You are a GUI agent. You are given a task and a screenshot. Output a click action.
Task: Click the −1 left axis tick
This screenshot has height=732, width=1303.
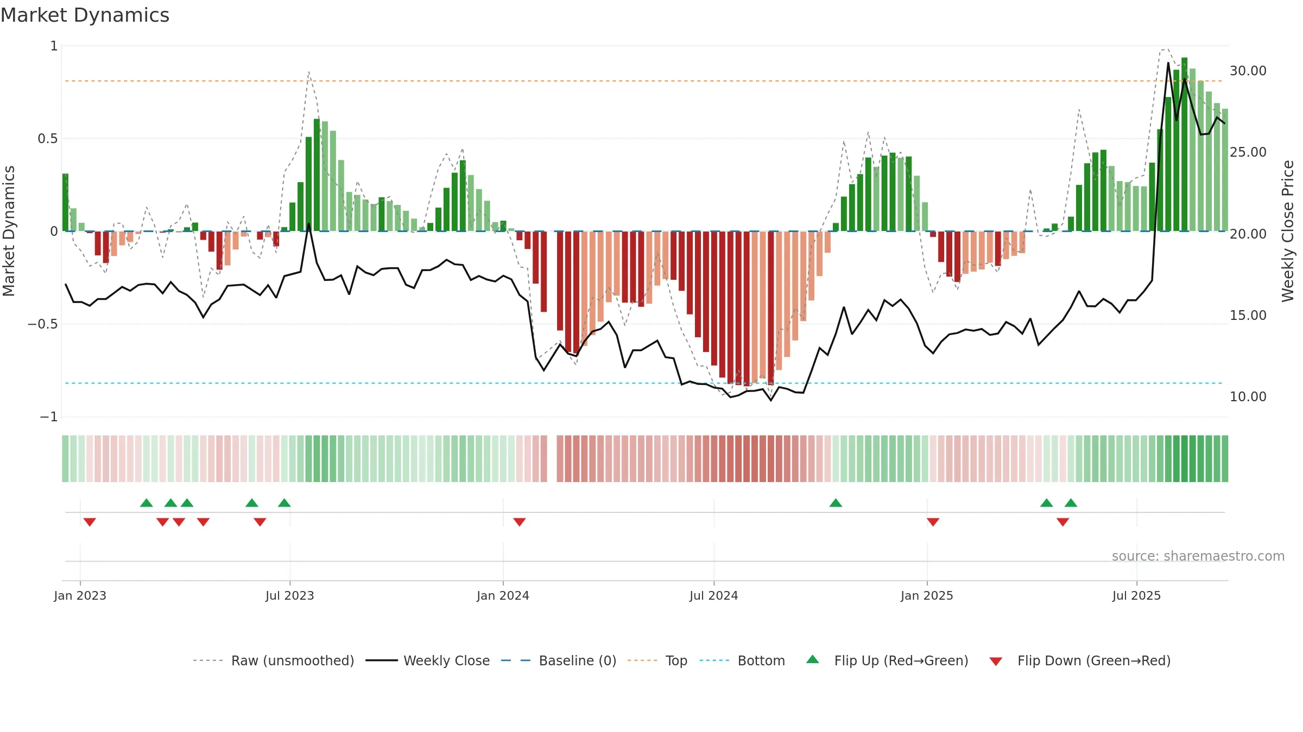tap(49, 417)
